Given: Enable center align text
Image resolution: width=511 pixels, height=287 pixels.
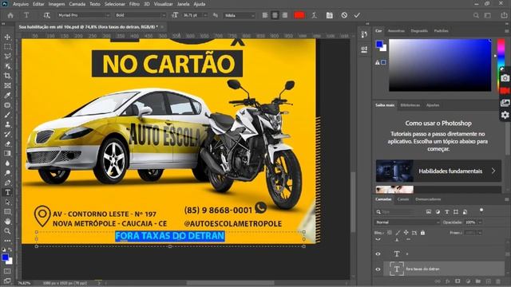Looking at the screenshot, I should 275,15.
